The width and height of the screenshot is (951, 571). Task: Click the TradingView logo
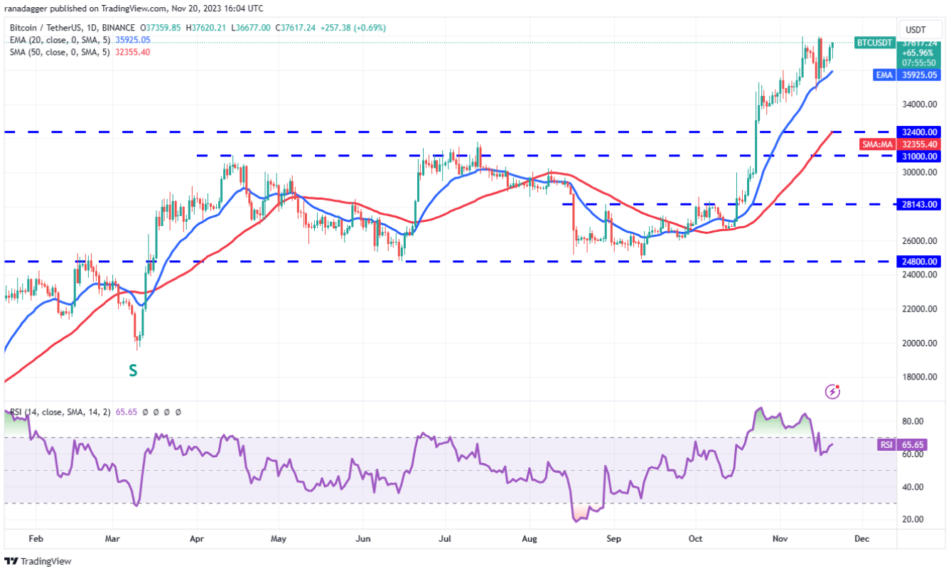click(x=37, y=561)
